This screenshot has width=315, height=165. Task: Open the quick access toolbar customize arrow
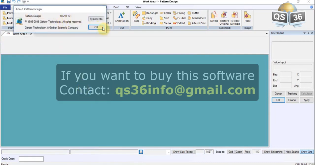point(28,2)
